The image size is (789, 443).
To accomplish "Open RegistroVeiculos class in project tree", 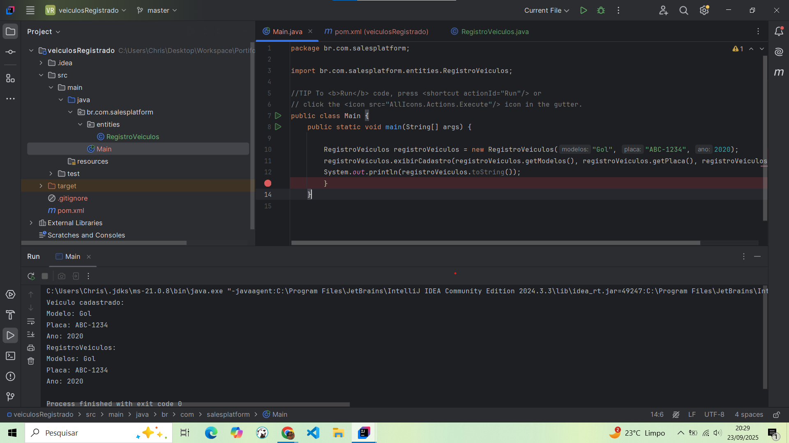I will tap(132, 137).
